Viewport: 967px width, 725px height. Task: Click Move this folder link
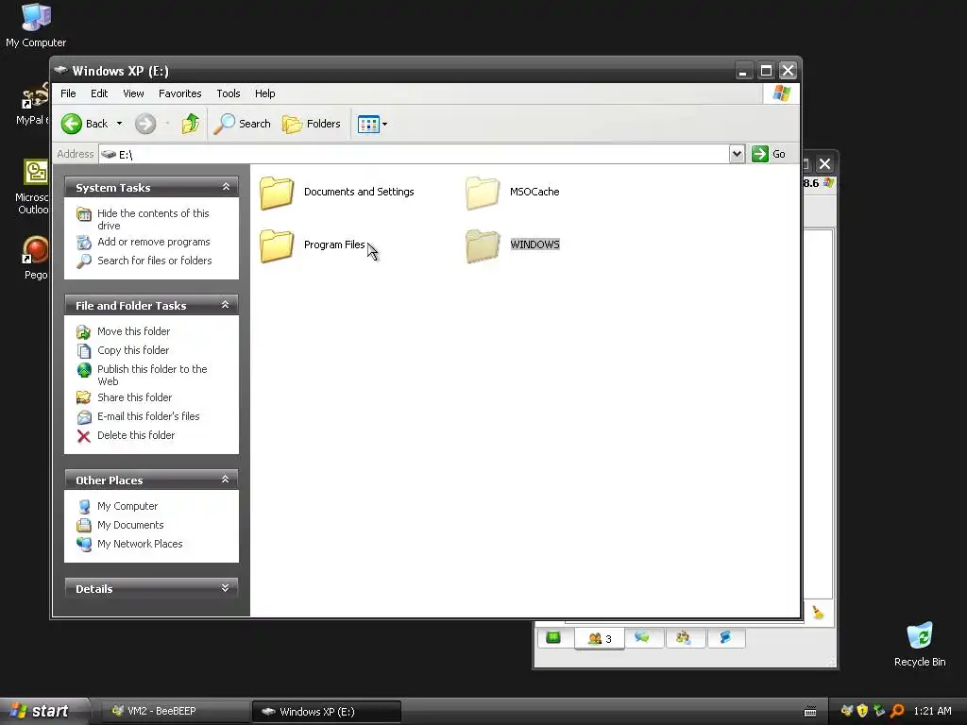[133, 331]
